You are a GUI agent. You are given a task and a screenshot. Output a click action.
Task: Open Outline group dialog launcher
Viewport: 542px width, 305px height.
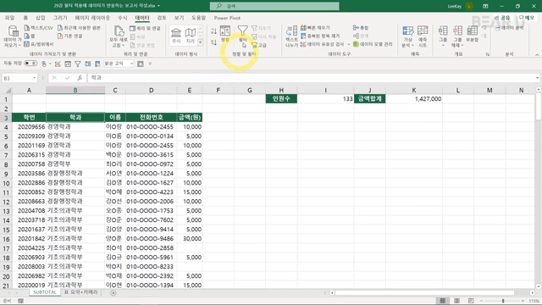pyautogui.click(x=488, y=54)
